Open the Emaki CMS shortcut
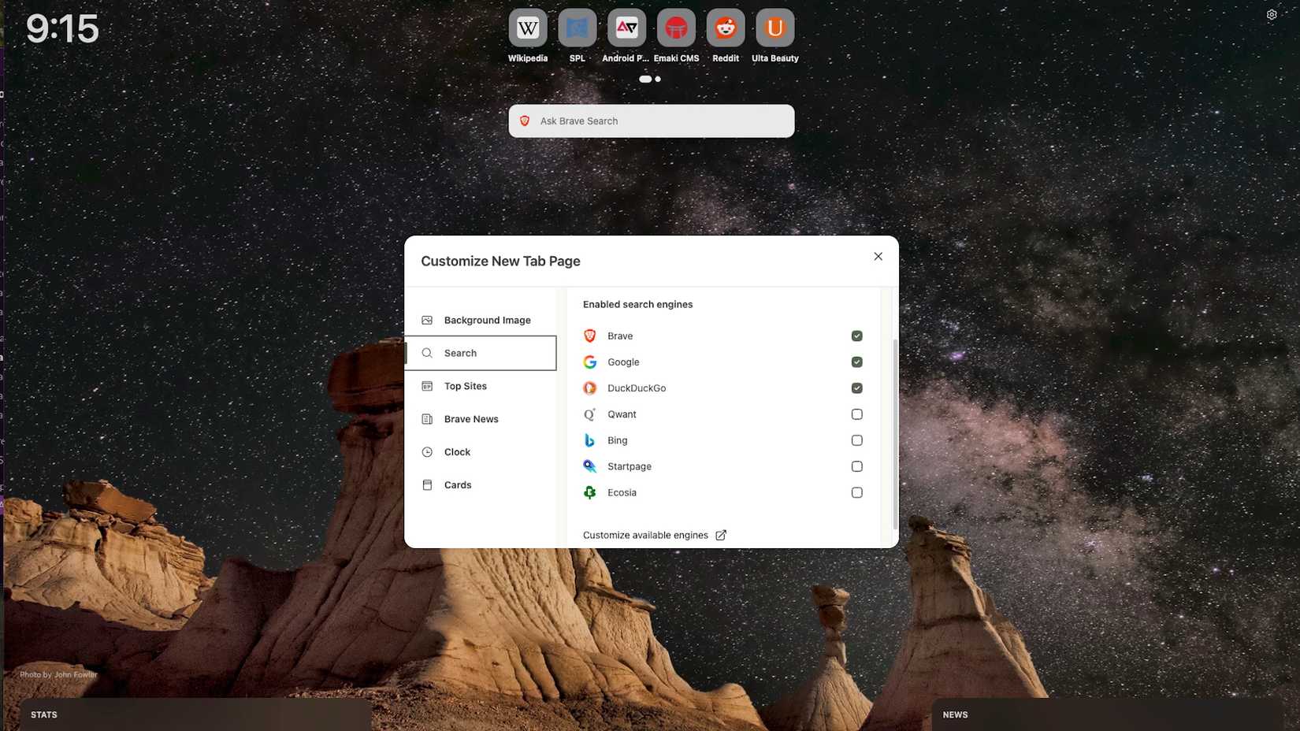This screenshot has width=1300, height=731. tap(675, 28)
